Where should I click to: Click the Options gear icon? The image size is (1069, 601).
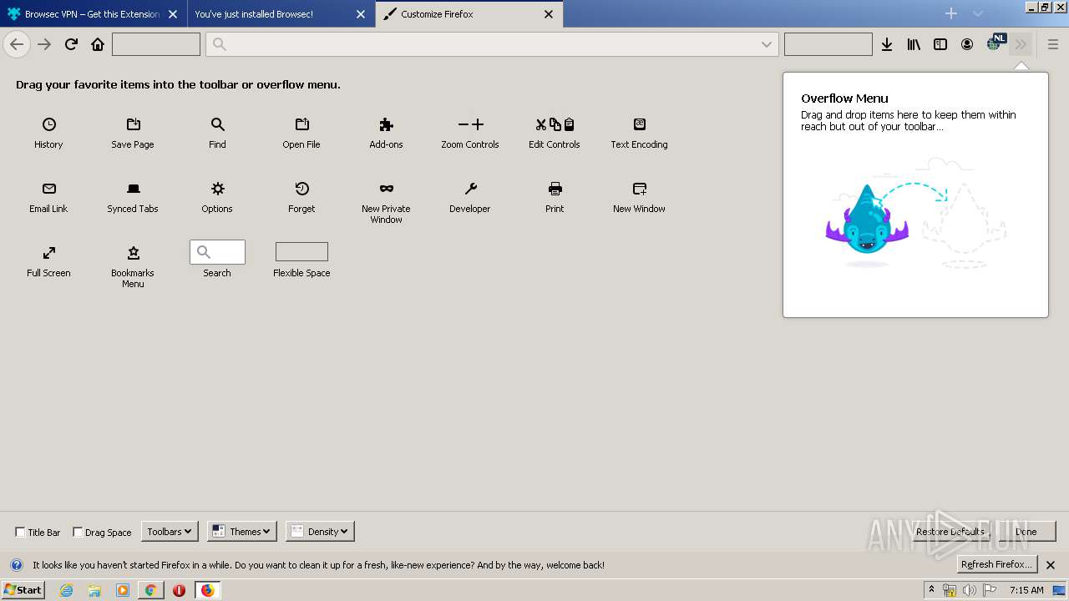pyautogui.click(x=218, y=189)
